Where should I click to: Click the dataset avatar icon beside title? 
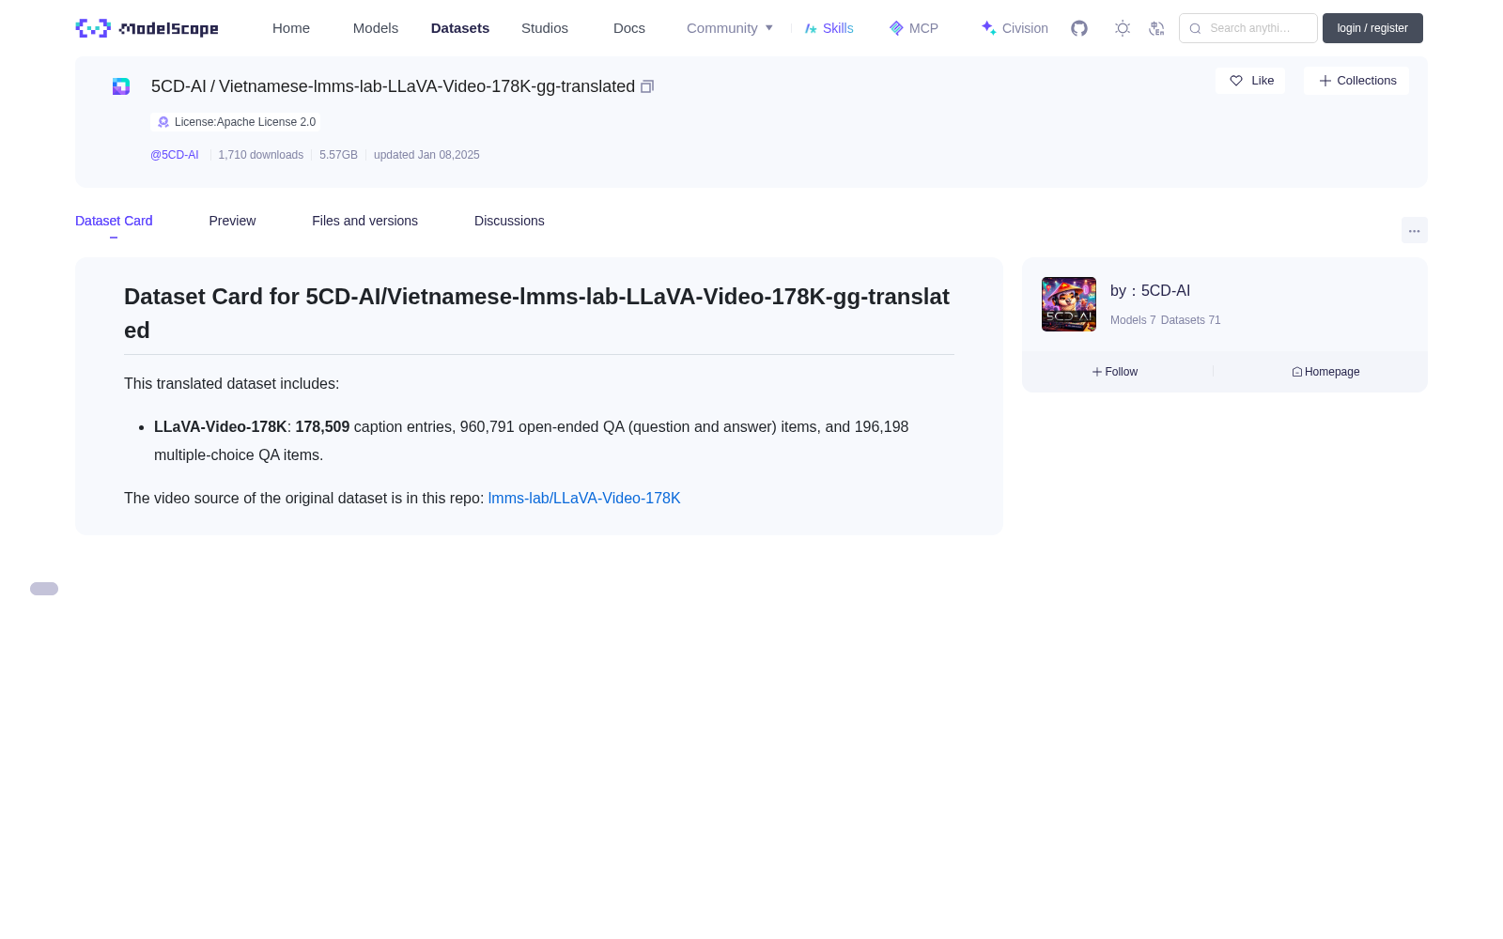(x=121, y=86)
